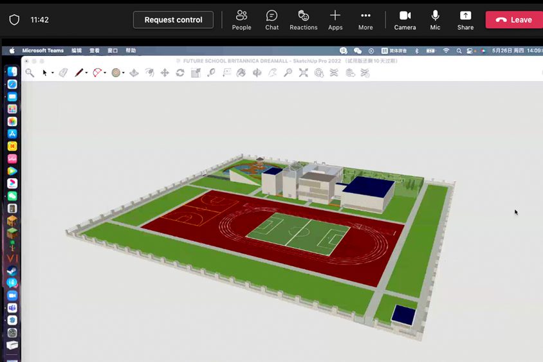
Task: Open the Reactions menu
Action: tap(303, 20)
